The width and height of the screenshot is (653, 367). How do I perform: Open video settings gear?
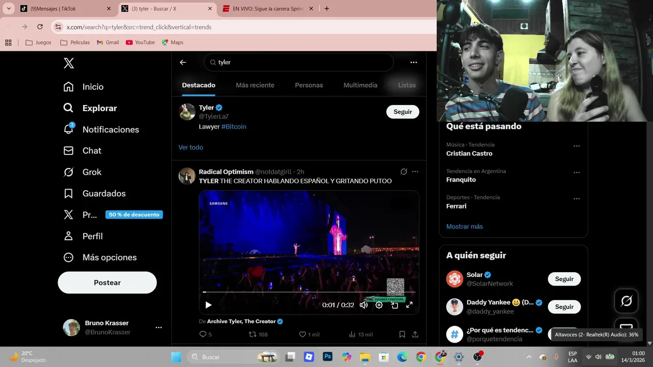tap(379, 305)
